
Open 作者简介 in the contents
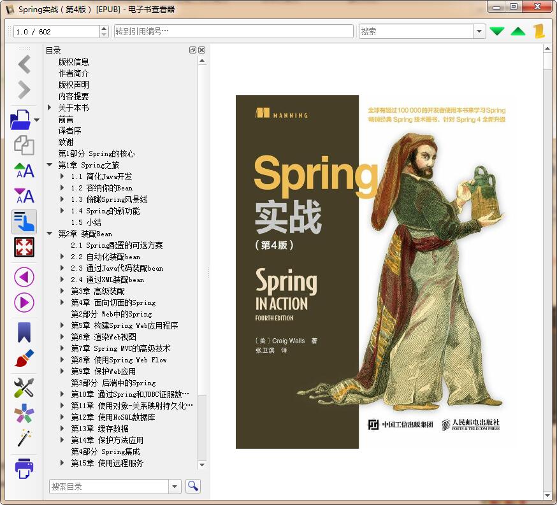coord(73,73)
